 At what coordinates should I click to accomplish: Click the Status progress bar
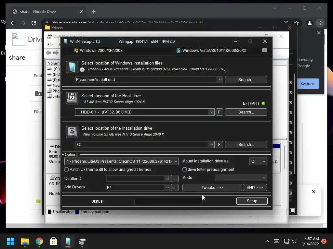[x=168, y=201]
